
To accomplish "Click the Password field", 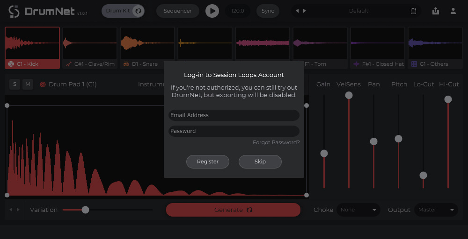I will (234, 131).
